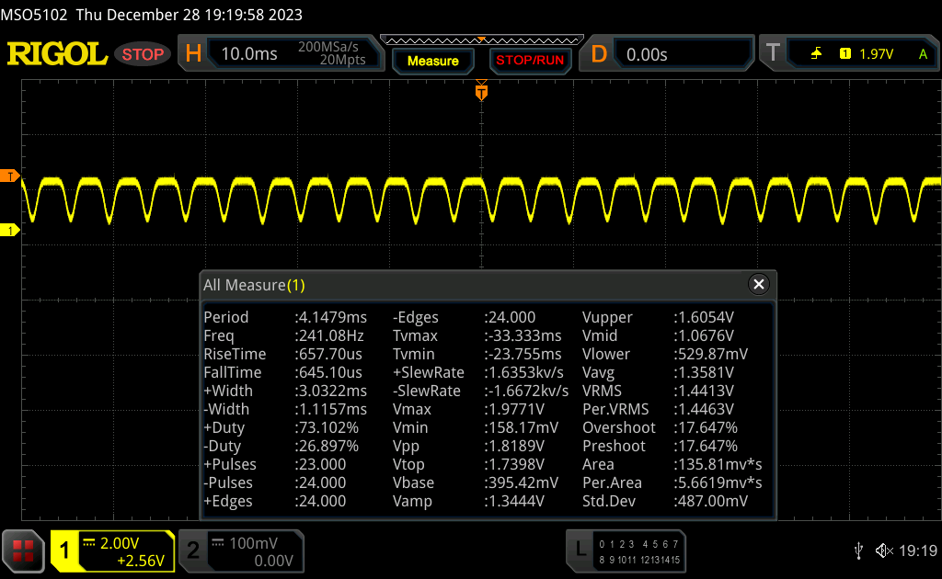
Task: Close the All Measure panel
Action: point(758,285)
